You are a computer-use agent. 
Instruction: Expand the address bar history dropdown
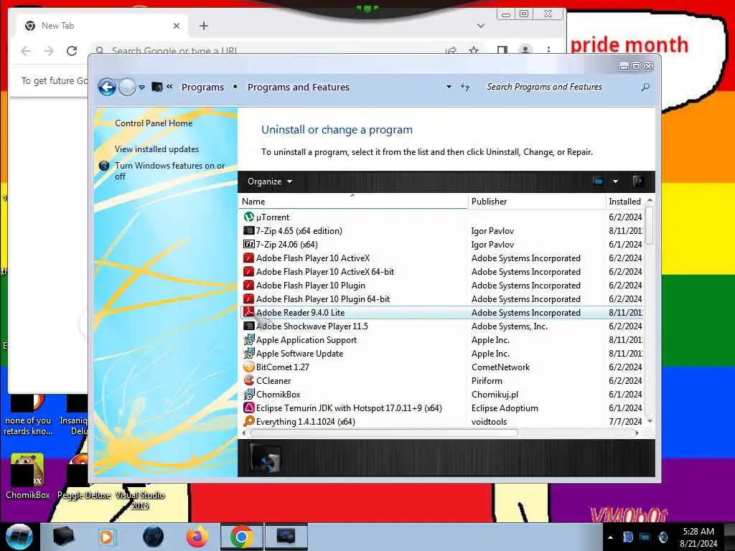(x=449, y=87)
